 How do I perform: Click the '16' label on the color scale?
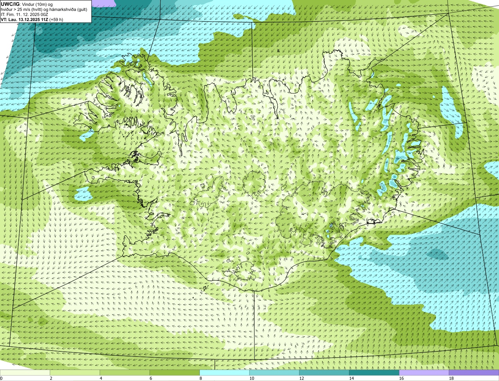(x=402, y=378)
